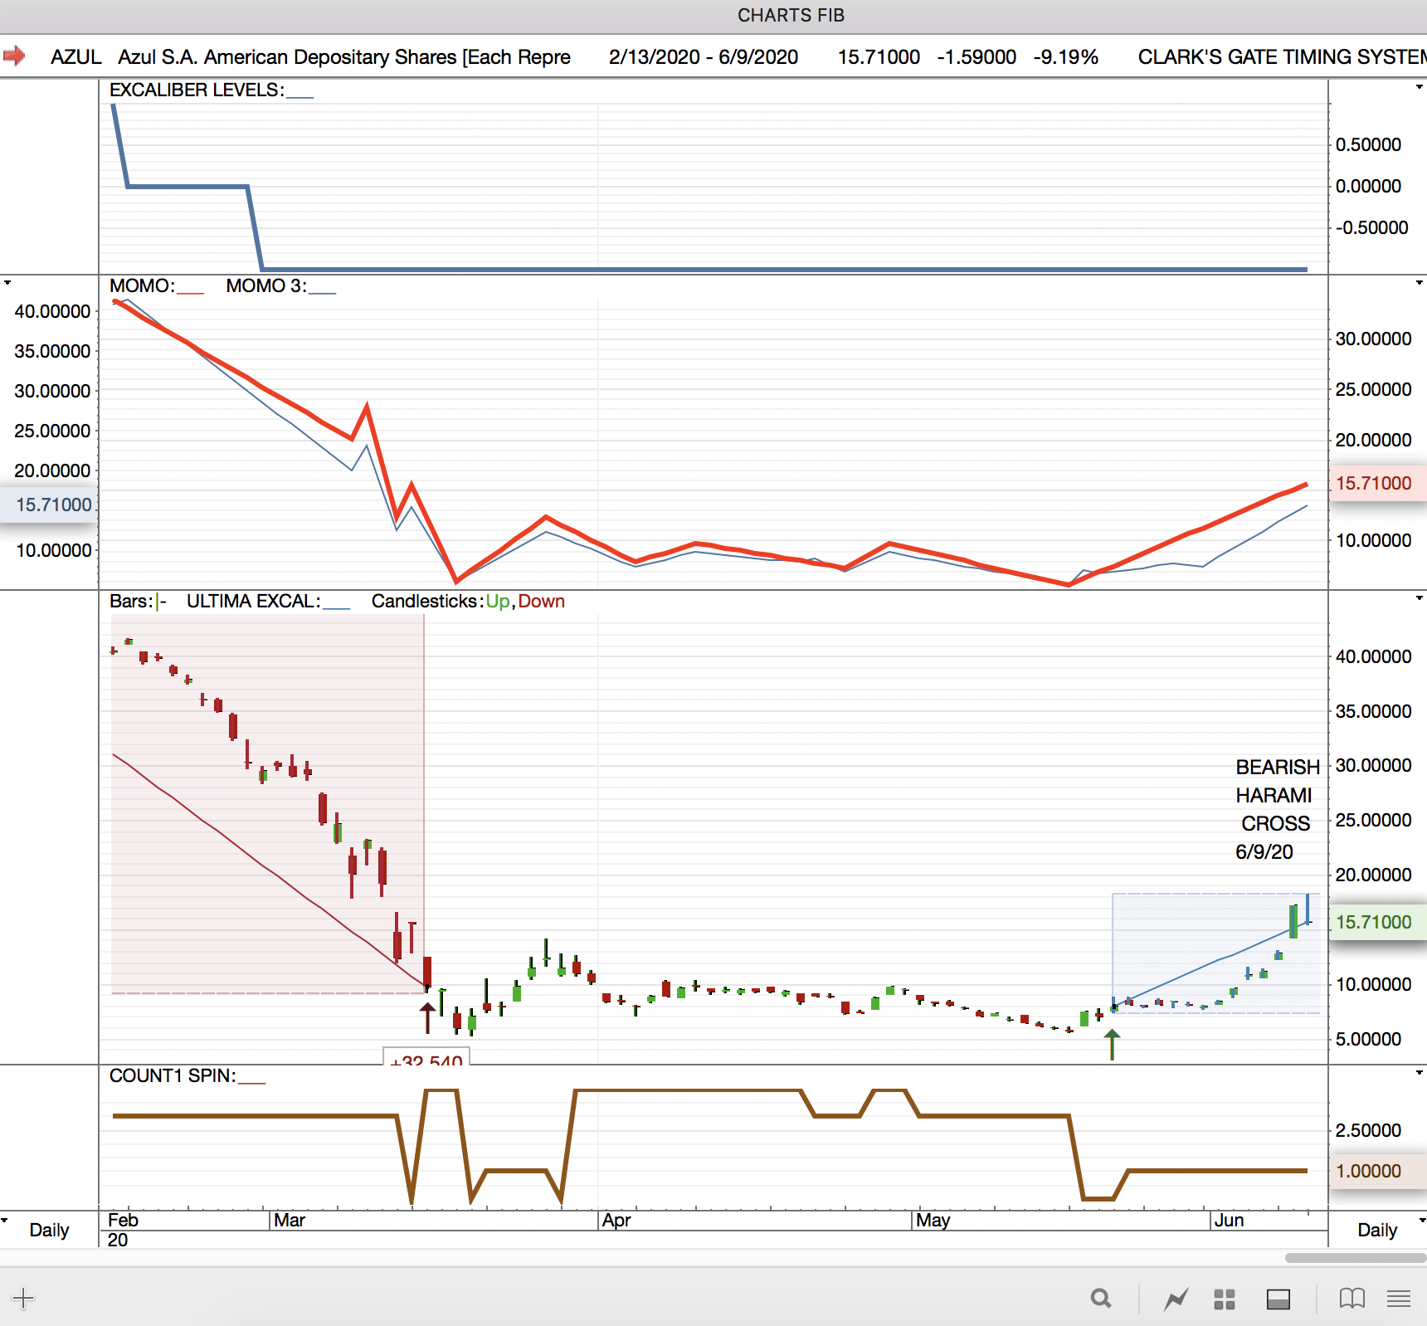Open COUNT1 SPIN pane menu arrow
1427x1326 pixels.
coord(1420,1073)
